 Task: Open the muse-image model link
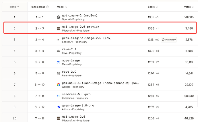pos(71,61)
